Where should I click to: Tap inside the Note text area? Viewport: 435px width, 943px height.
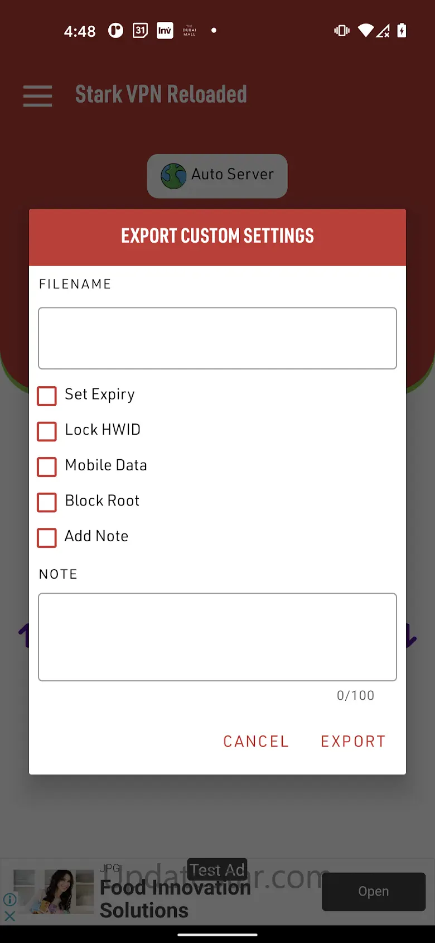click(x=217, y=637)
